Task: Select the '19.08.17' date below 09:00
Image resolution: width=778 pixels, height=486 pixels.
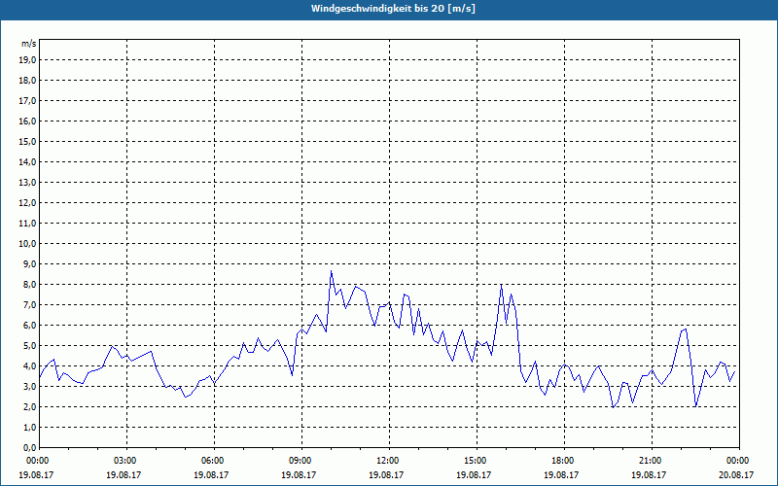Action: 299,474
